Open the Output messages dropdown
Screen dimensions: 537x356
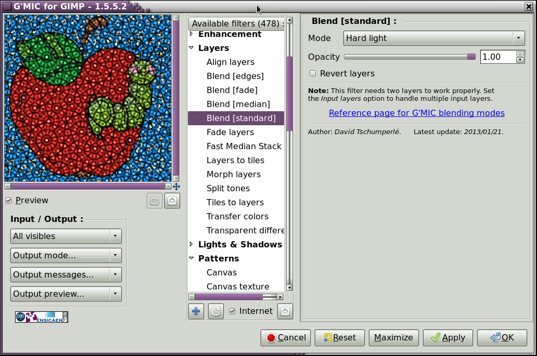click(66, 274)
